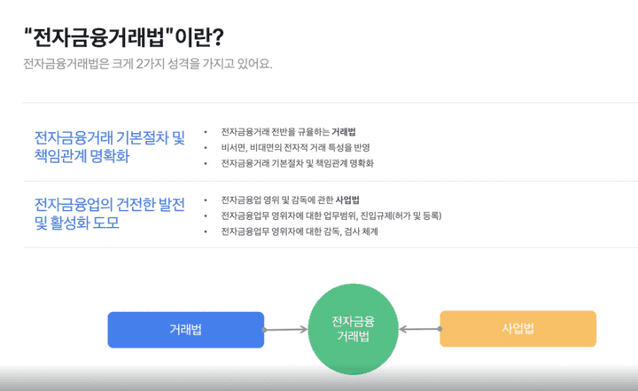Click the dot at 사업법 arrow start
The height and width of the screenshot is (391, 638).
(x=440, y=329)
